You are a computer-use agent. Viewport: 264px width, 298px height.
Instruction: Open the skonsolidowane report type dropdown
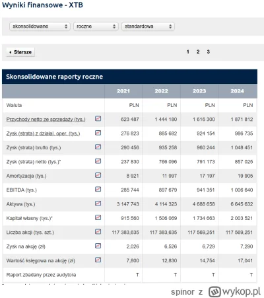(x=40, y=26)
